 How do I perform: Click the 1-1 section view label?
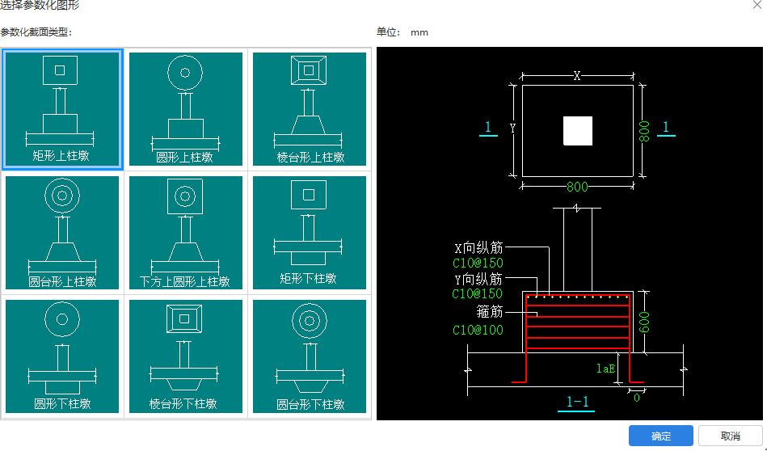[577, 402]
